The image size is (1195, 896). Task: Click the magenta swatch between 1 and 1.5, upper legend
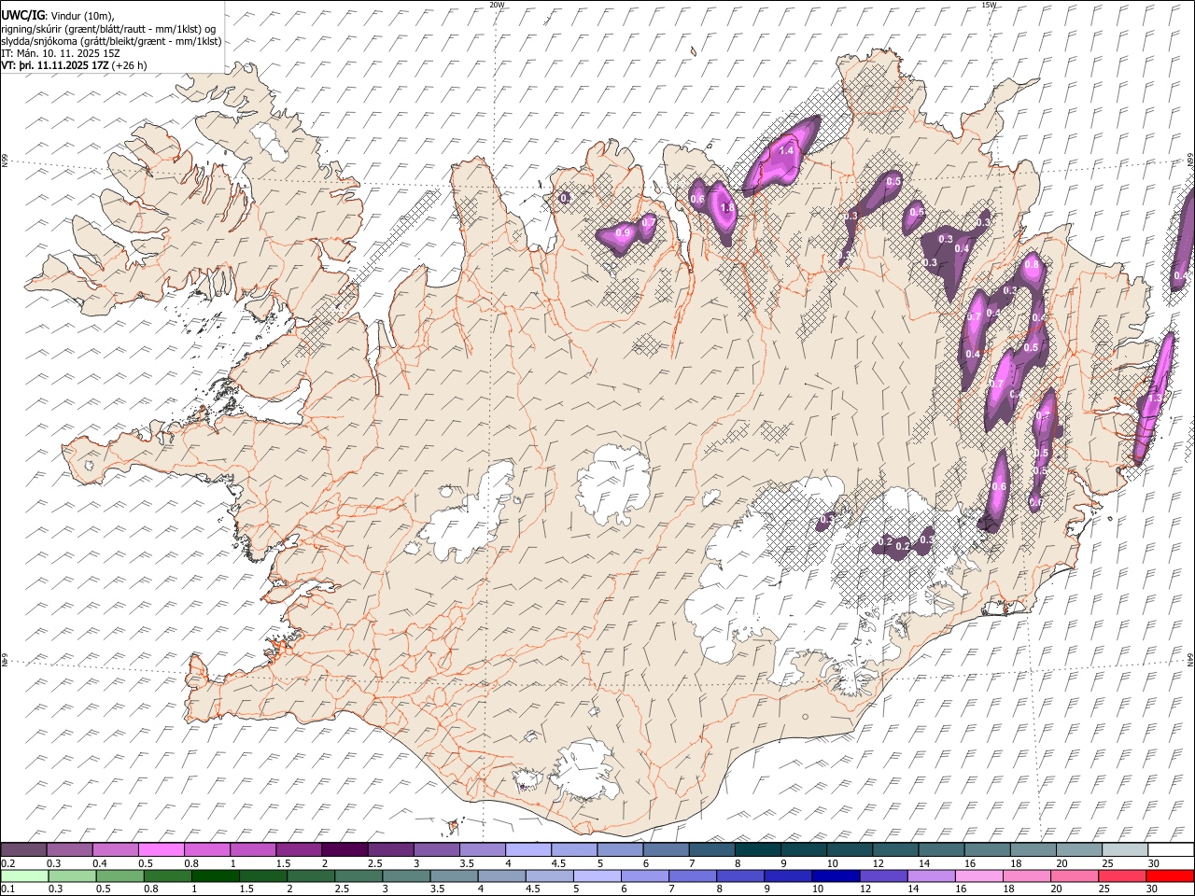coord(253,849)
